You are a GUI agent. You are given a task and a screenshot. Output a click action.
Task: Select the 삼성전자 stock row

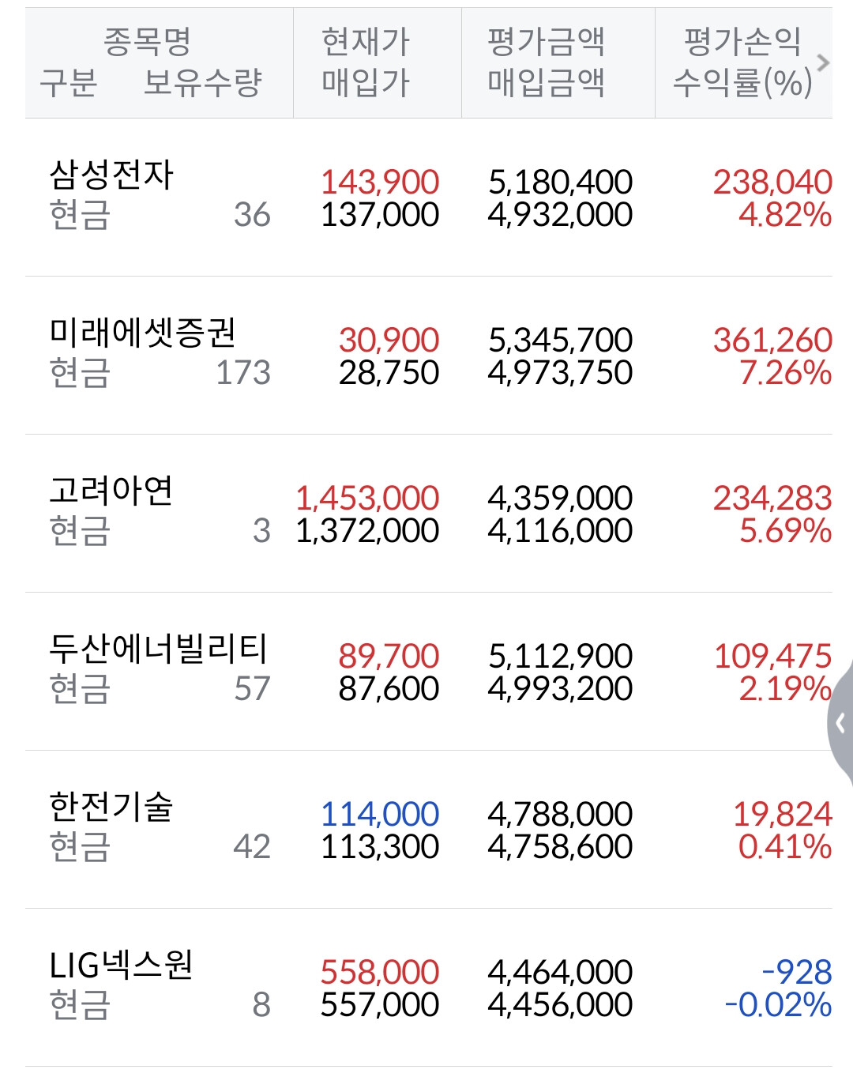(429, 198)
